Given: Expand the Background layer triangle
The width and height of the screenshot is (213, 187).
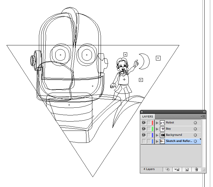Looking at the screenshot, I should [157, 135].
